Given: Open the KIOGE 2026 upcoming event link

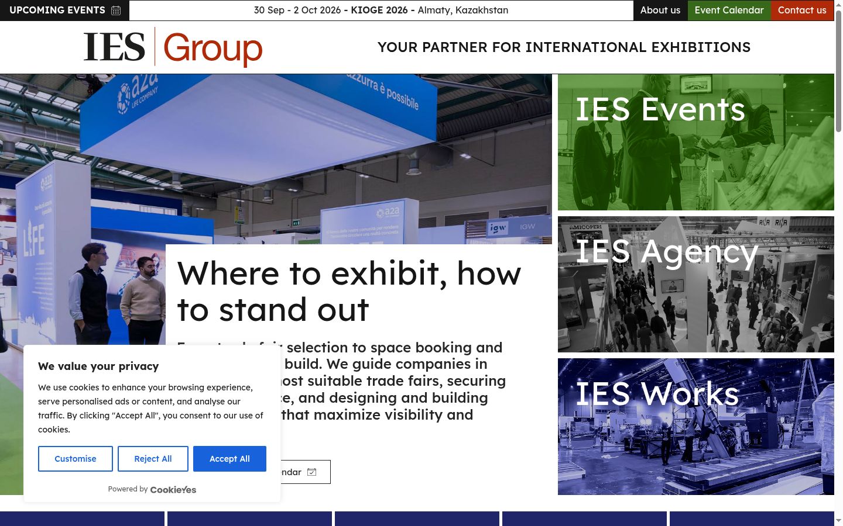Looking at the screenshot, I should coord(381,11).
